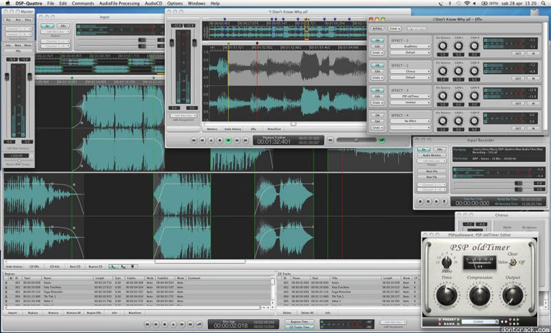Open the Commands menu
Image resolution: width=551 pixels, height=333 pixels.
click(x=83, y=3)
